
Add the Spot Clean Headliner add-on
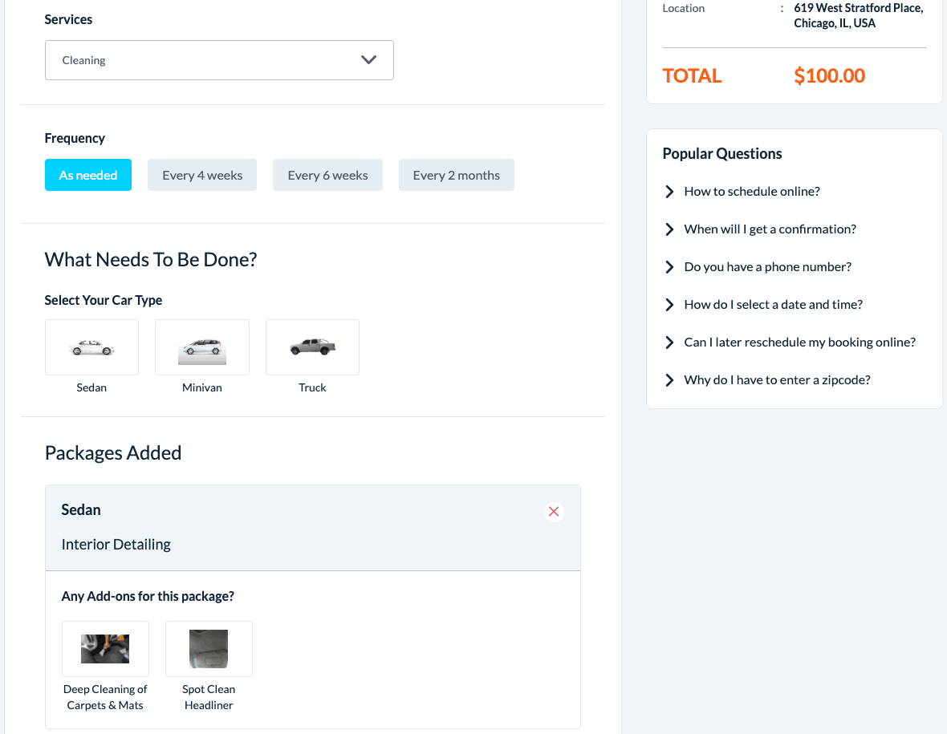[x=209, y=649]
